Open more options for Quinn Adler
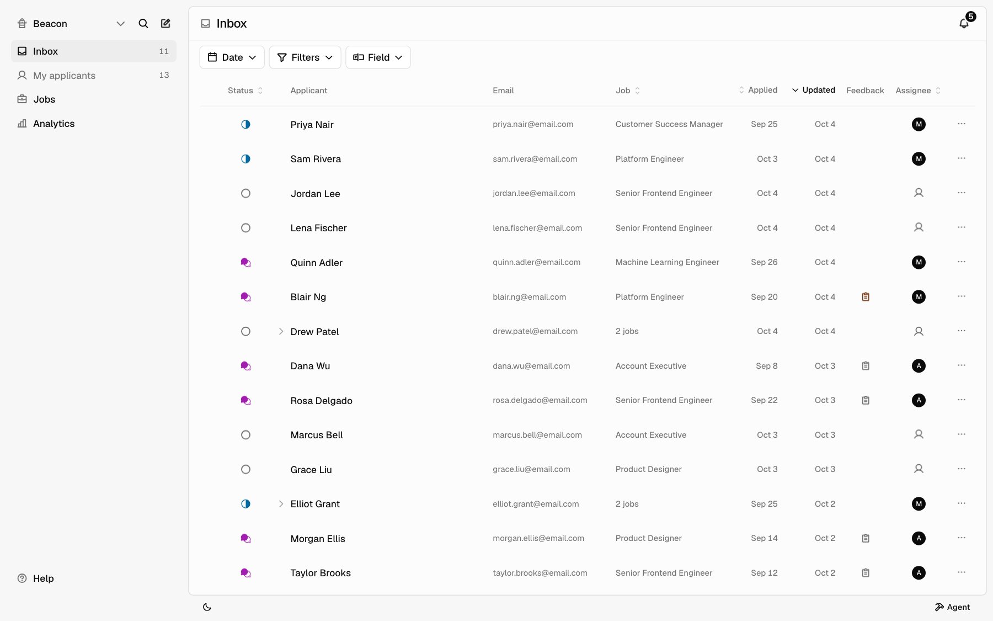The width and height of the screenshot is (993, 621). pyautogui.click(x=962, y=262)
